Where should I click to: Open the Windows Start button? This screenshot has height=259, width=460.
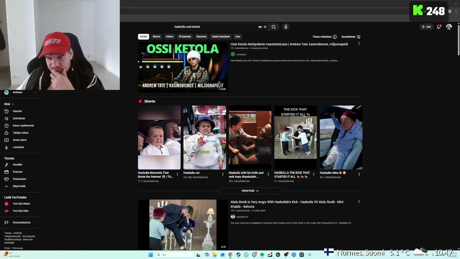pos(151,255)
